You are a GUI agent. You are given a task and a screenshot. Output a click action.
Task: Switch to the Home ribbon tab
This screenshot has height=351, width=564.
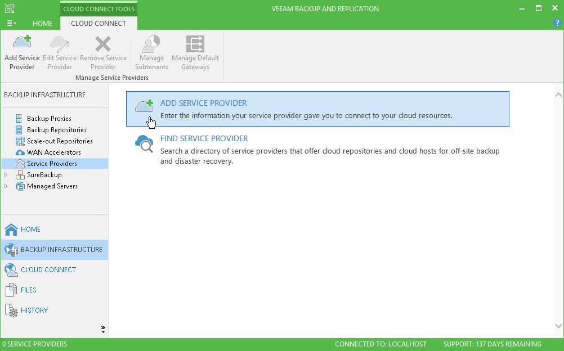tap(42, 23)
